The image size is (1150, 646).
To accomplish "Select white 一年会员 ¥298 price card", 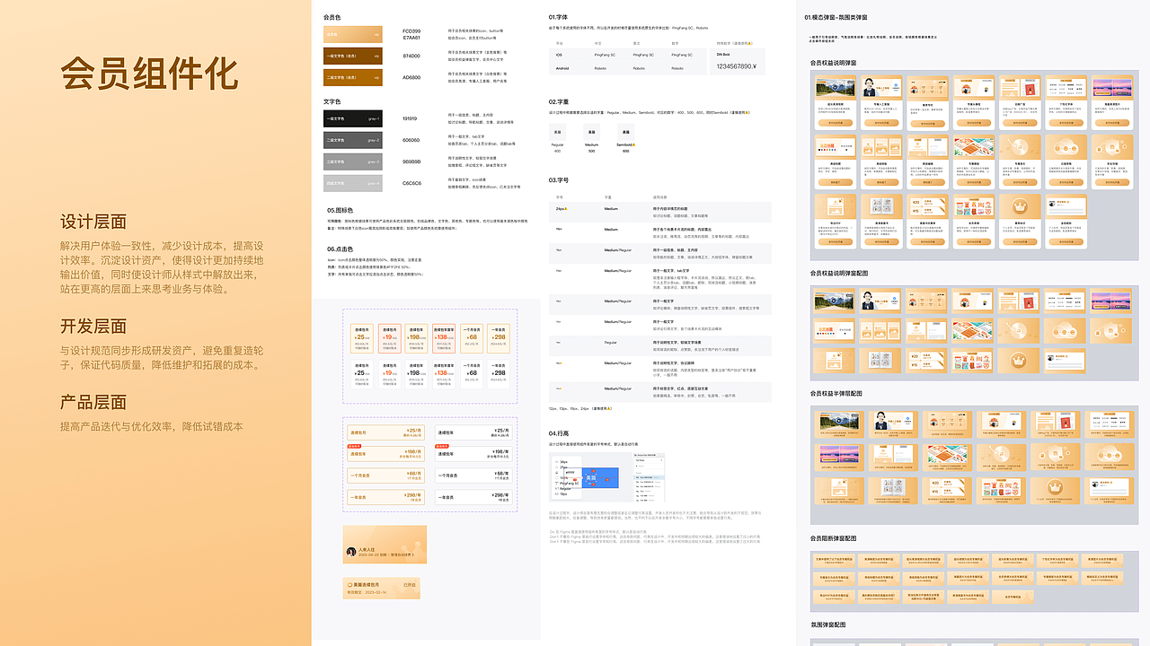I will (x=499, y=374).
